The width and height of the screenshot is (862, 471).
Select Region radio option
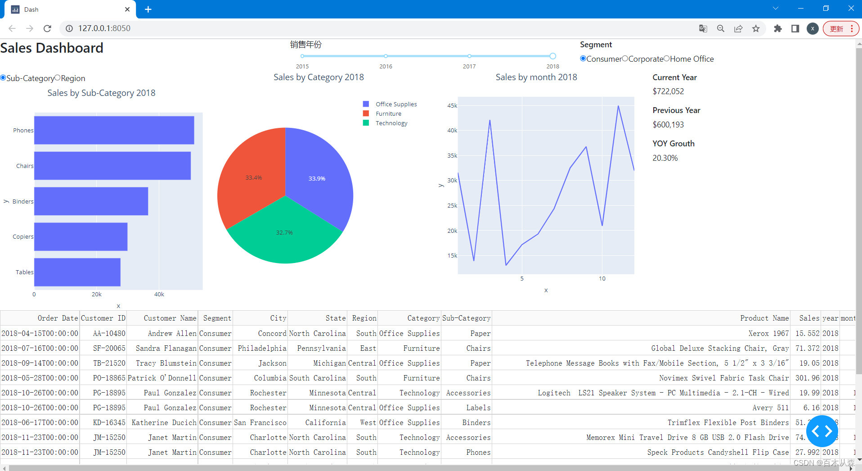tap(58, 78)
